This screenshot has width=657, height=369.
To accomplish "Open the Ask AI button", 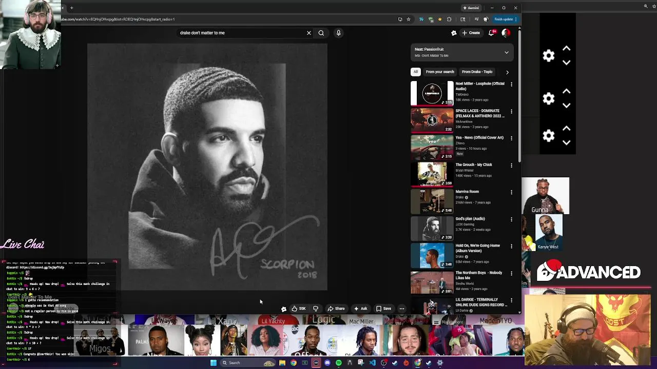I will 361,309.
